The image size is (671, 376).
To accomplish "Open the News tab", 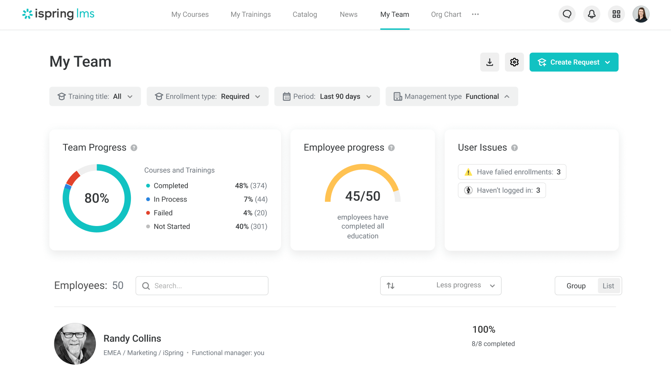I will click(x=349, y=14).
